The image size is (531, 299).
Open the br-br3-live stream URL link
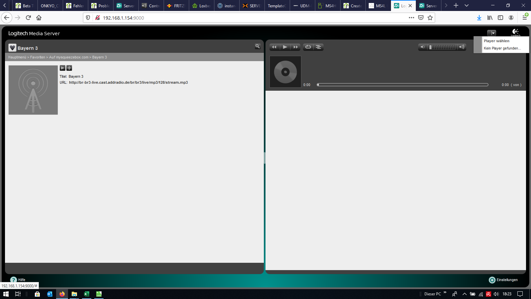pos(128,82)
